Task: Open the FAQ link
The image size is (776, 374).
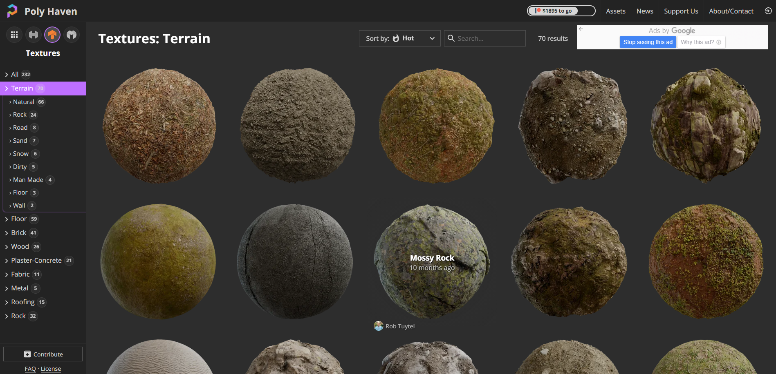Action: click(30, 369)
